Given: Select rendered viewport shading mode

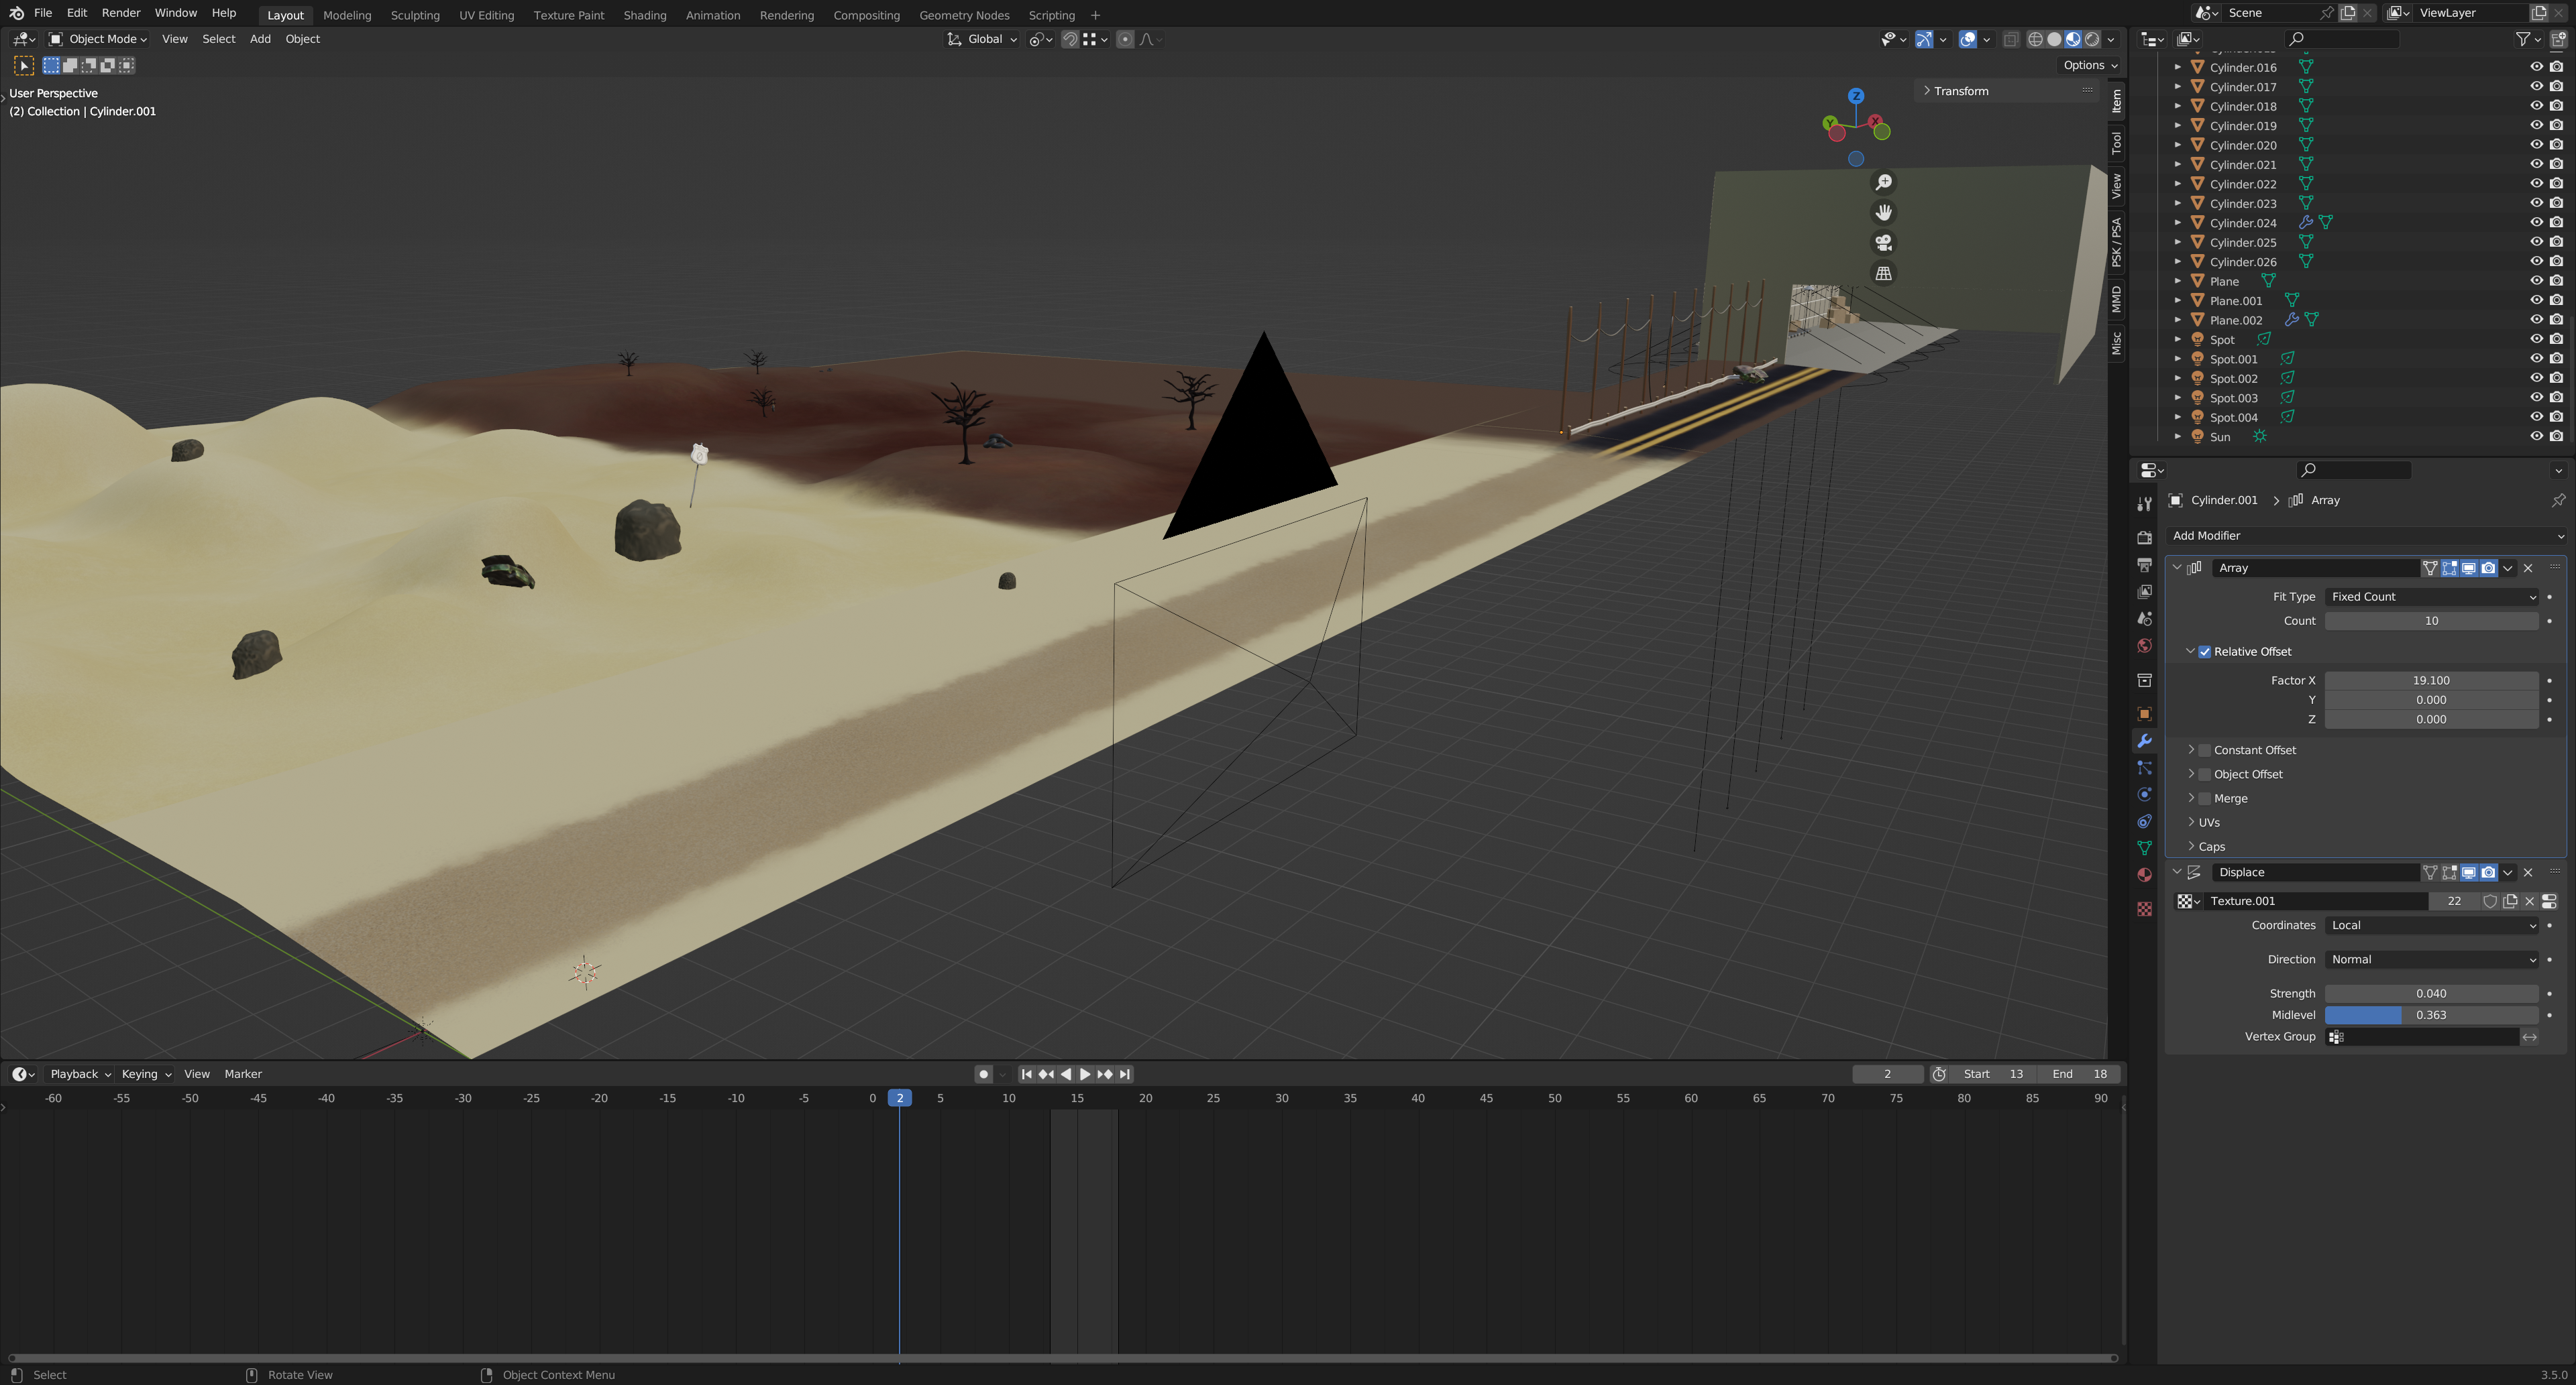Looking at the screenshot, I should point(2092,39).
